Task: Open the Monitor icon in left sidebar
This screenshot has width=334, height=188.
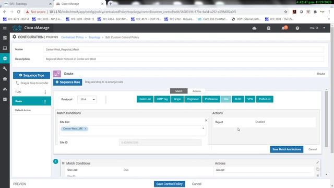Action: pos(5,48)
